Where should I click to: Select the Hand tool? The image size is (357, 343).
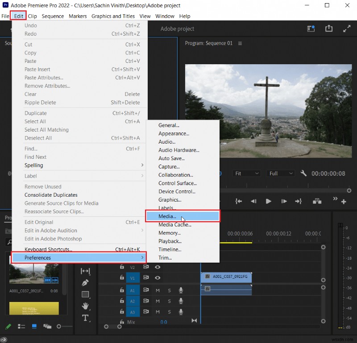pos(85,306)
